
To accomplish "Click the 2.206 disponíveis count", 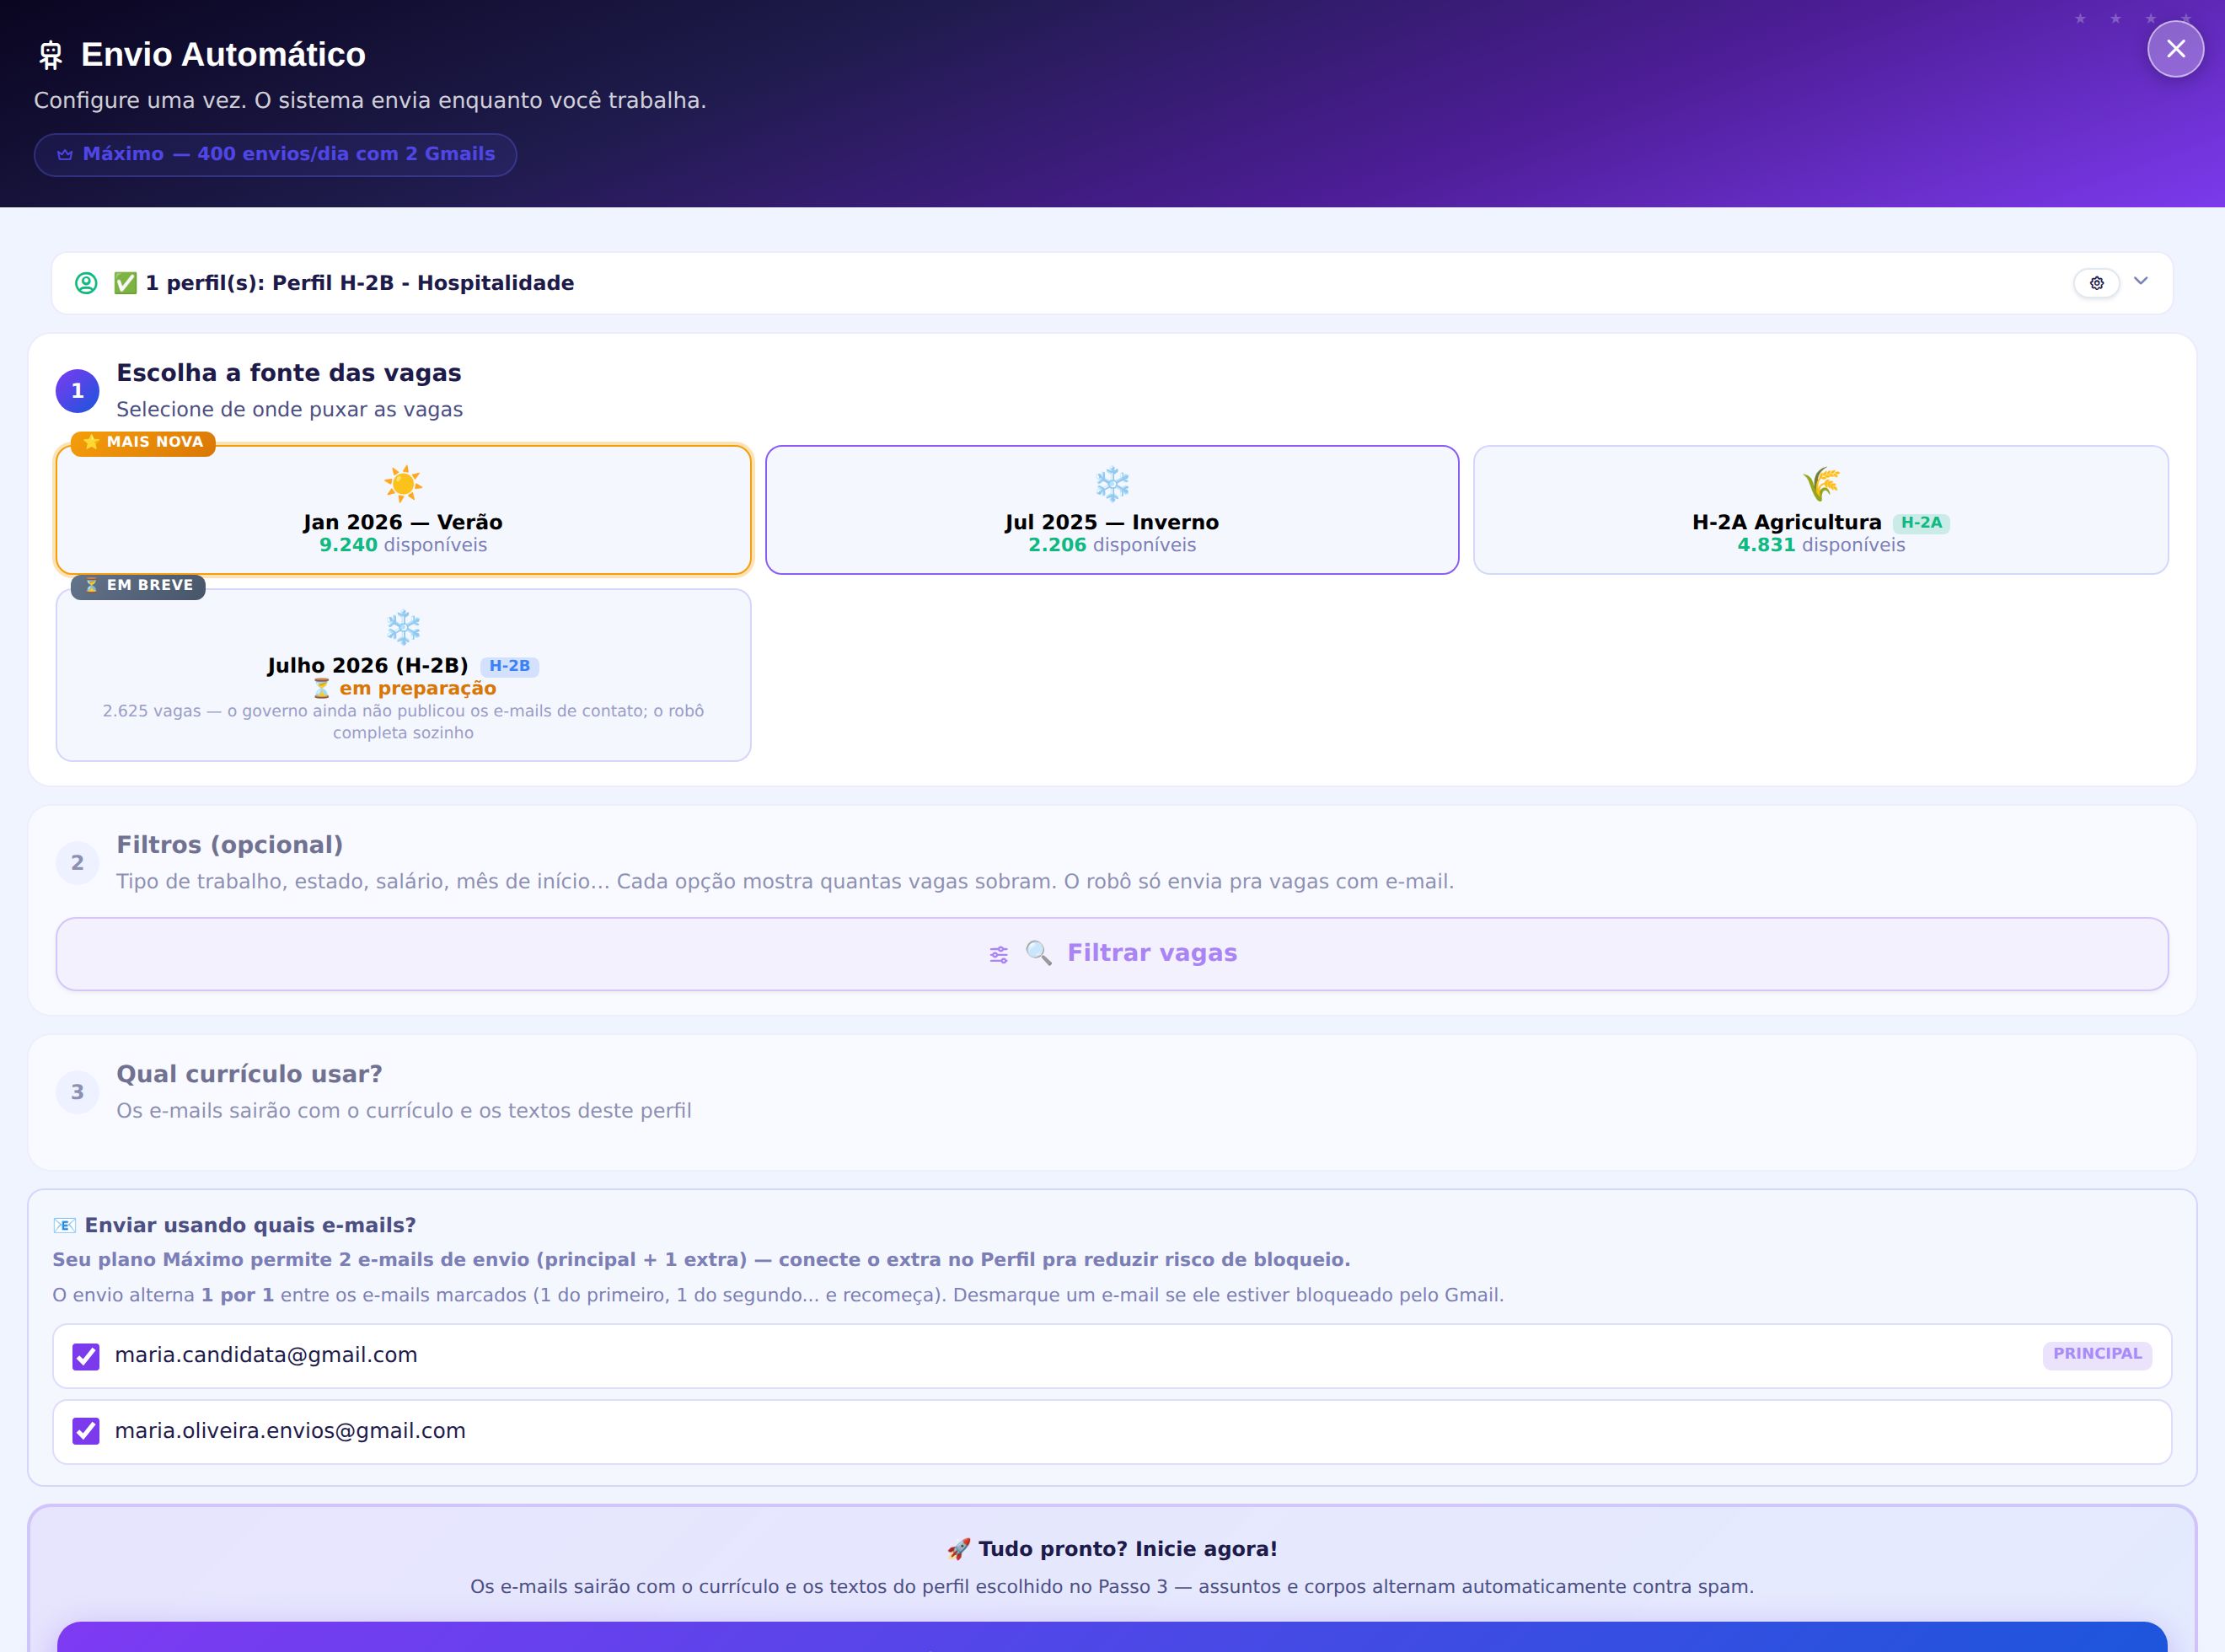I will 1112,545.
